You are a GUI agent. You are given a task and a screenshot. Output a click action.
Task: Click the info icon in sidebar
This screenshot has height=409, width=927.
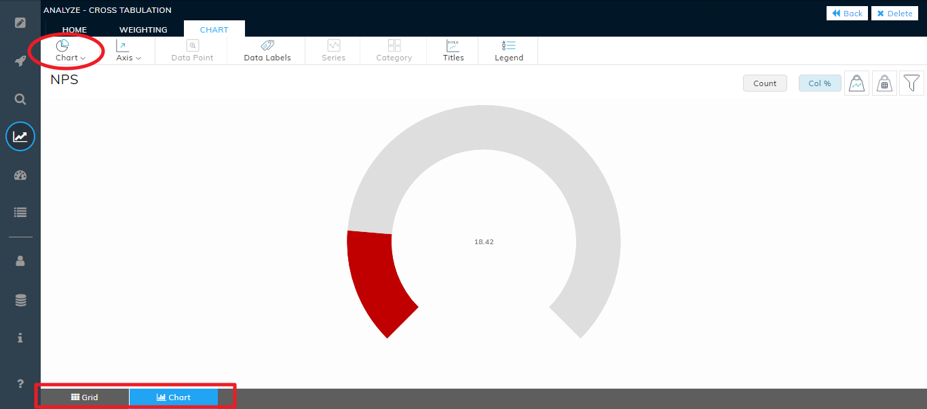[20, 337]
